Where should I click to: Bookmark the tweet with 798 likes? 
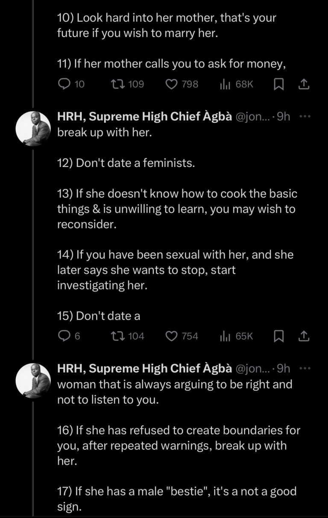278,84
